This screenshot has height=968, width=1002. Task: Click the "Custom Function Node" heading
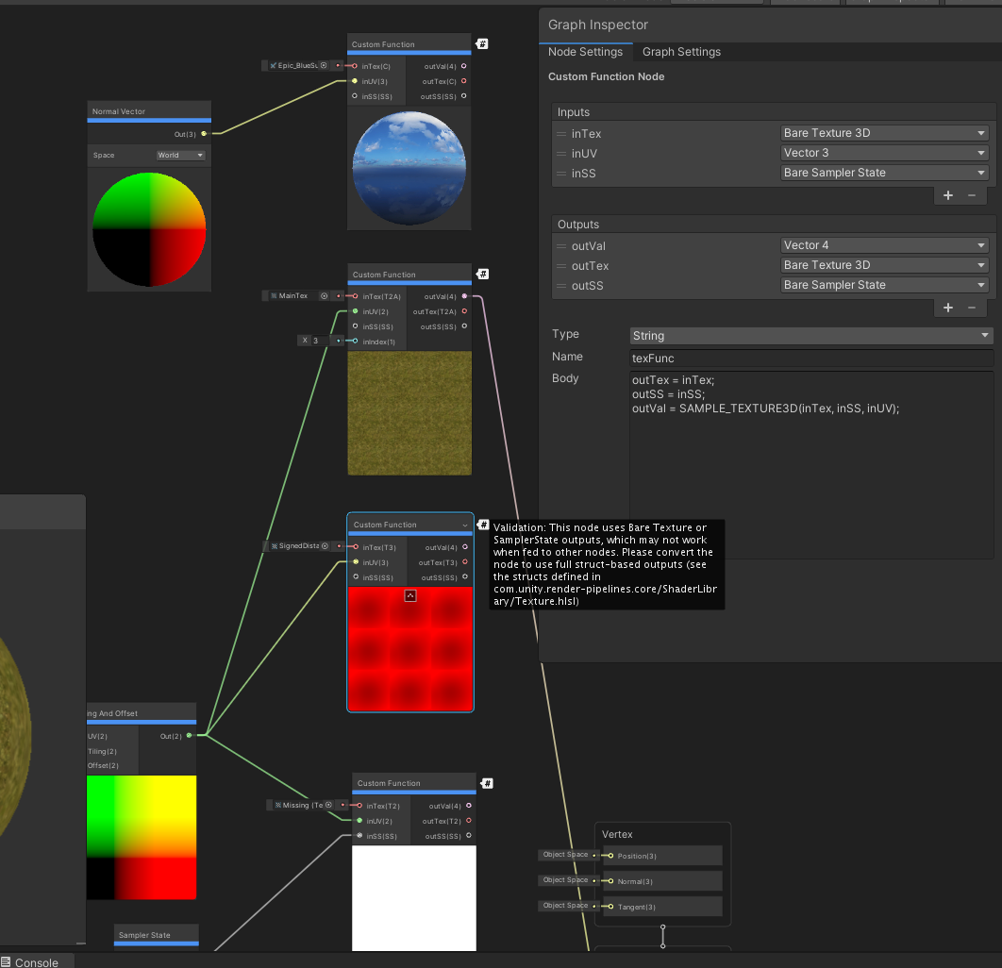click(606, 76)
